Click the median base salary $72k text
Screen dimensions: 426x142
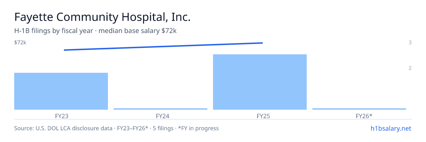pyautogui.click(x=137, y=31)
